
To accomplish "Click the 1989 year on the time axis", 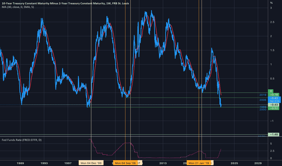I will coord(20,163).
